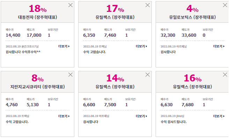The image size is (231, 138).
Task: Close the 유틸렉스 17% card
Action: [x=148, y=5]
